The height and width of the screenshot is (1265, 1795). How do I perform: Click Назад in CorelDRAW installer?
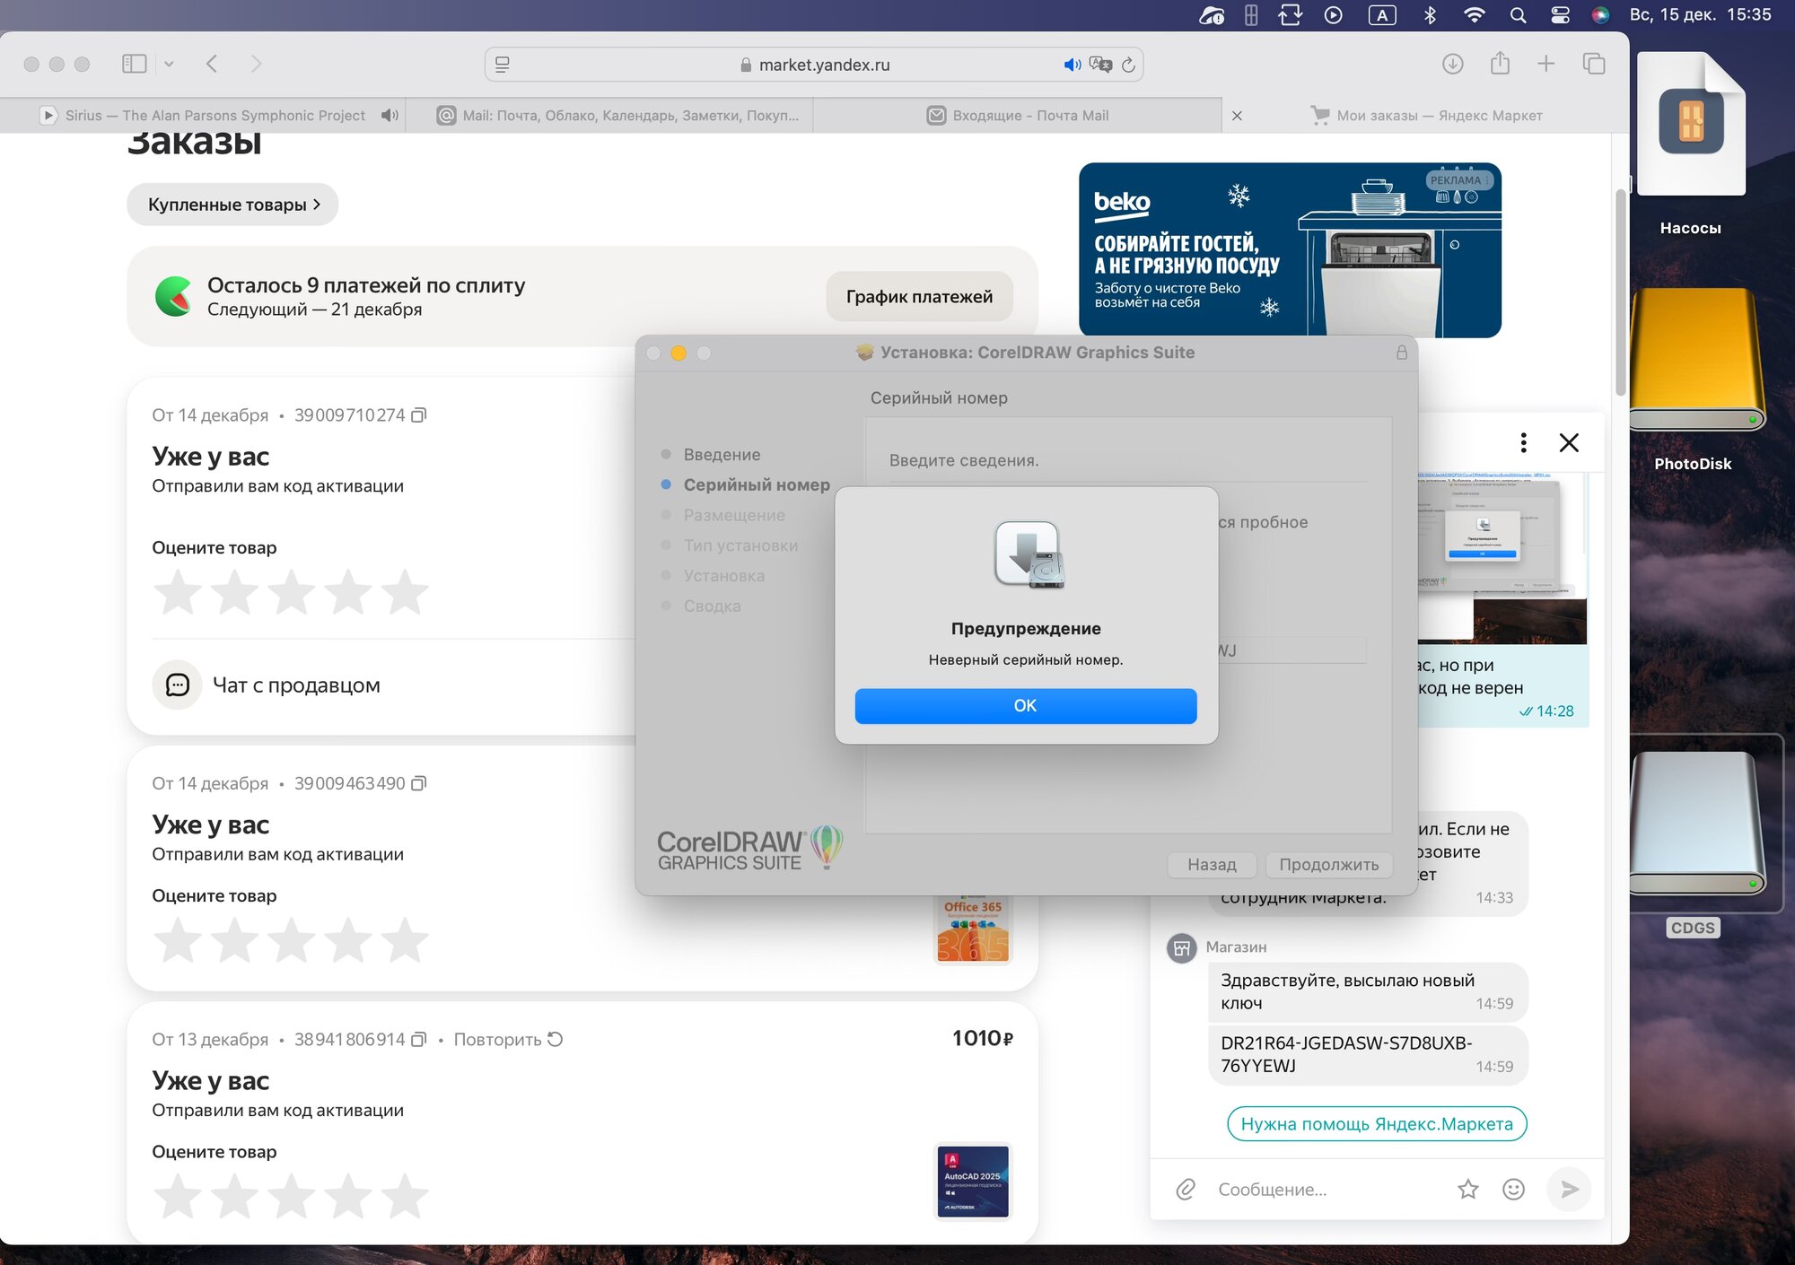pyautogui.click(x=1212, y=865)
